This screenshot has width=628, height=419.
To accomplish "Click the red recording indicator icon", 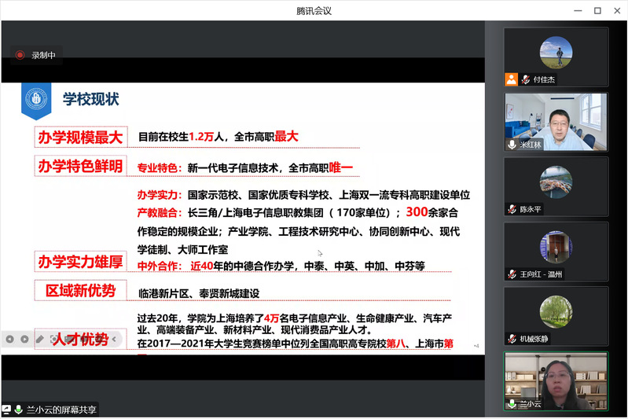I will click(20, 55).
